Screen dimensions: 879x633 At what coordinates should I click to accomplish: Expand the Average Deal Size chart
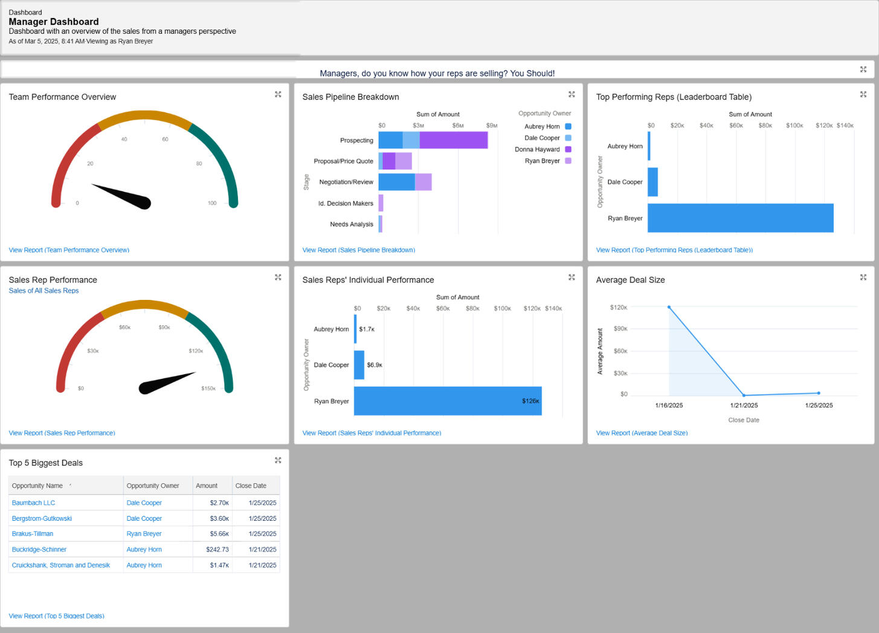(863, 277)
